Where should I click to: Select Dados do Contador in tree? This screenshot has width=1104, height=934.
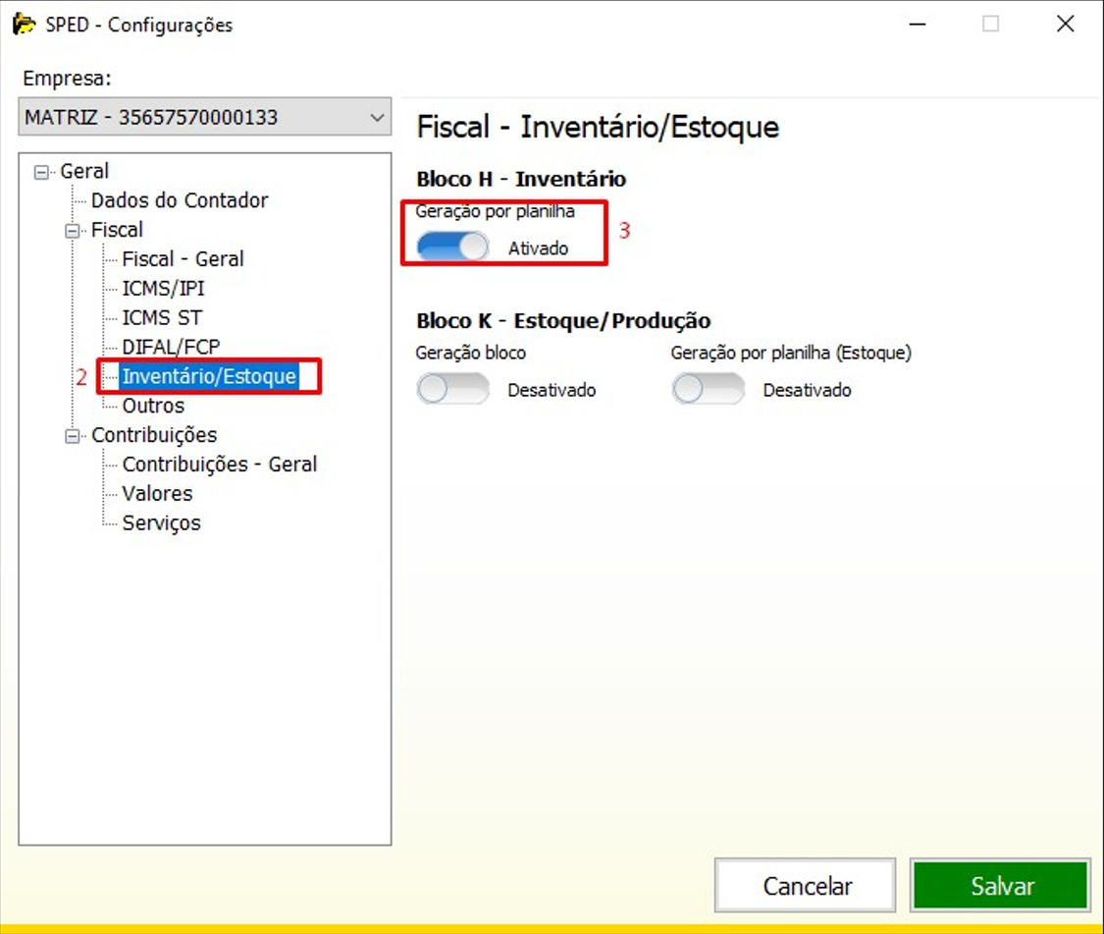[180, 200]
